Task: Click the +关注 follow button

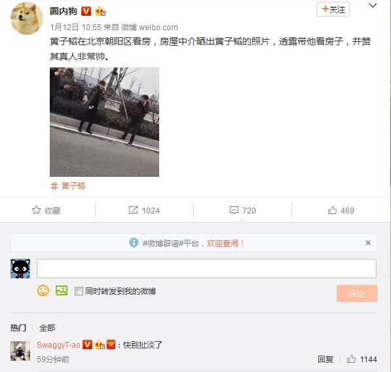Action: [x=333, y=9]
